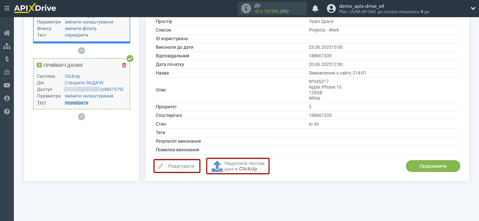This screenshot has width=479, height=221.
Task: Click the 20.06.202512:00 start date value
Action: [x=326, y=64]
